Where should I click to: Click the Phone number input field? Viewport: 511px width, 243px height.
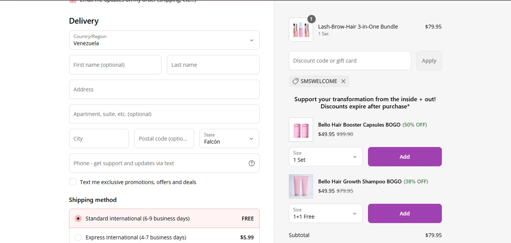[x=164, y=163]
